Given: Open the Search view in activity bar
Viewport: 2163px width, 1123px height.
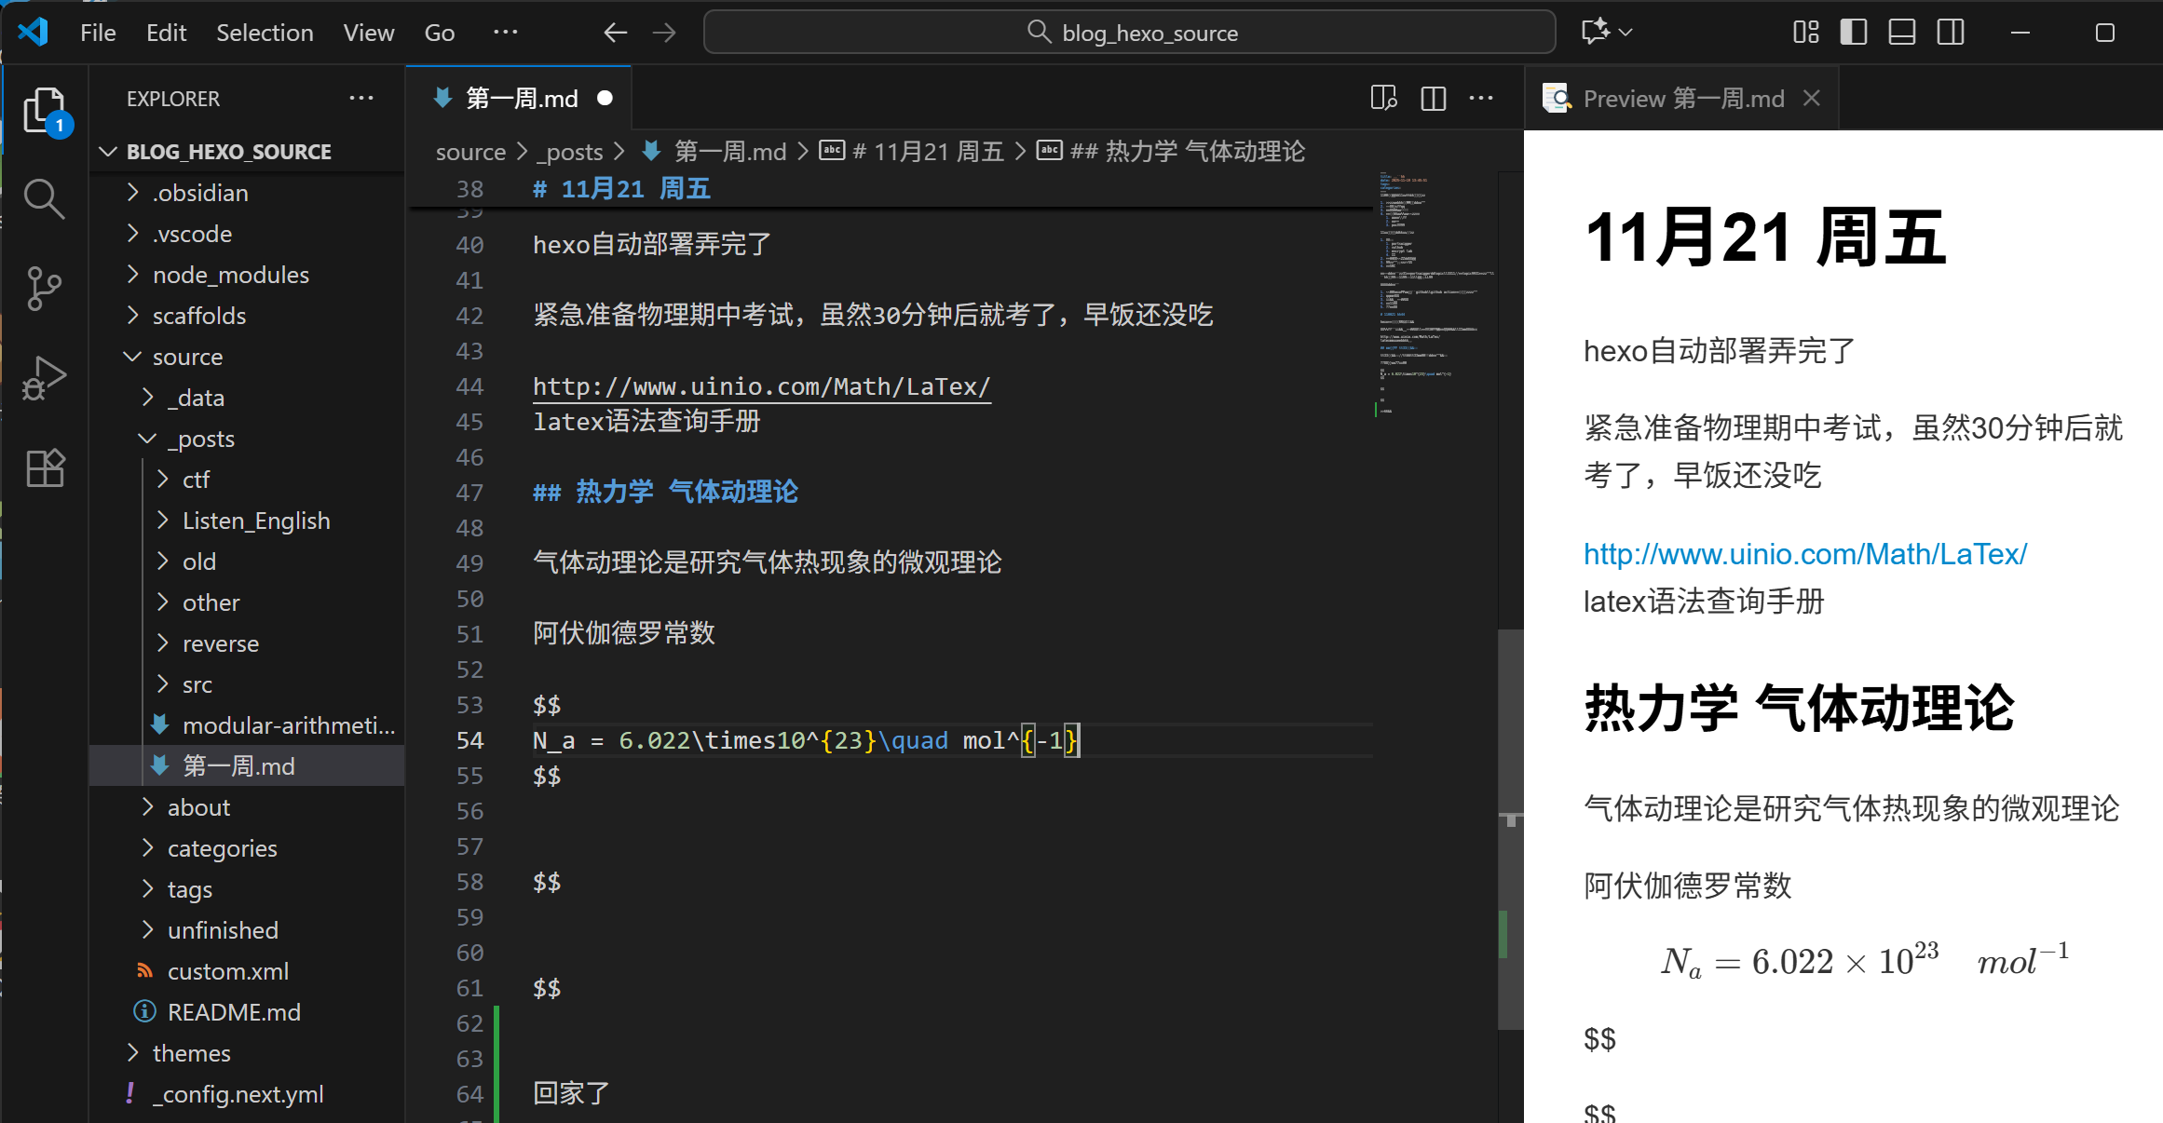Looking at the screenshot, I should point(44,197).
